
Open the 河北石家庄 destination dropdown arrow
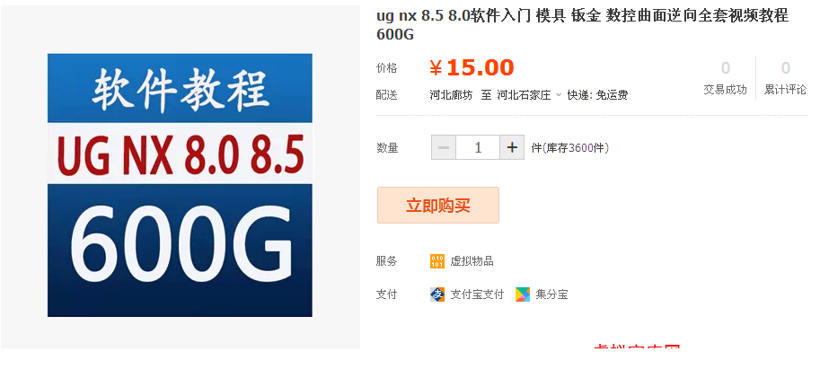pos(559,95)
